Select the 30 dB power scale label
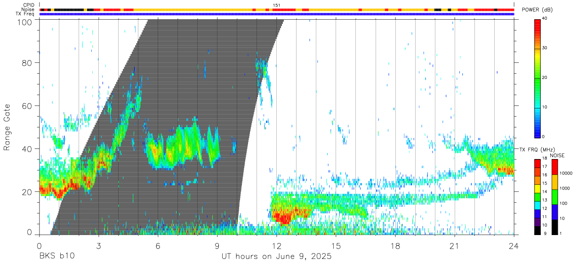The image size is (578, 266). point(546,48)
